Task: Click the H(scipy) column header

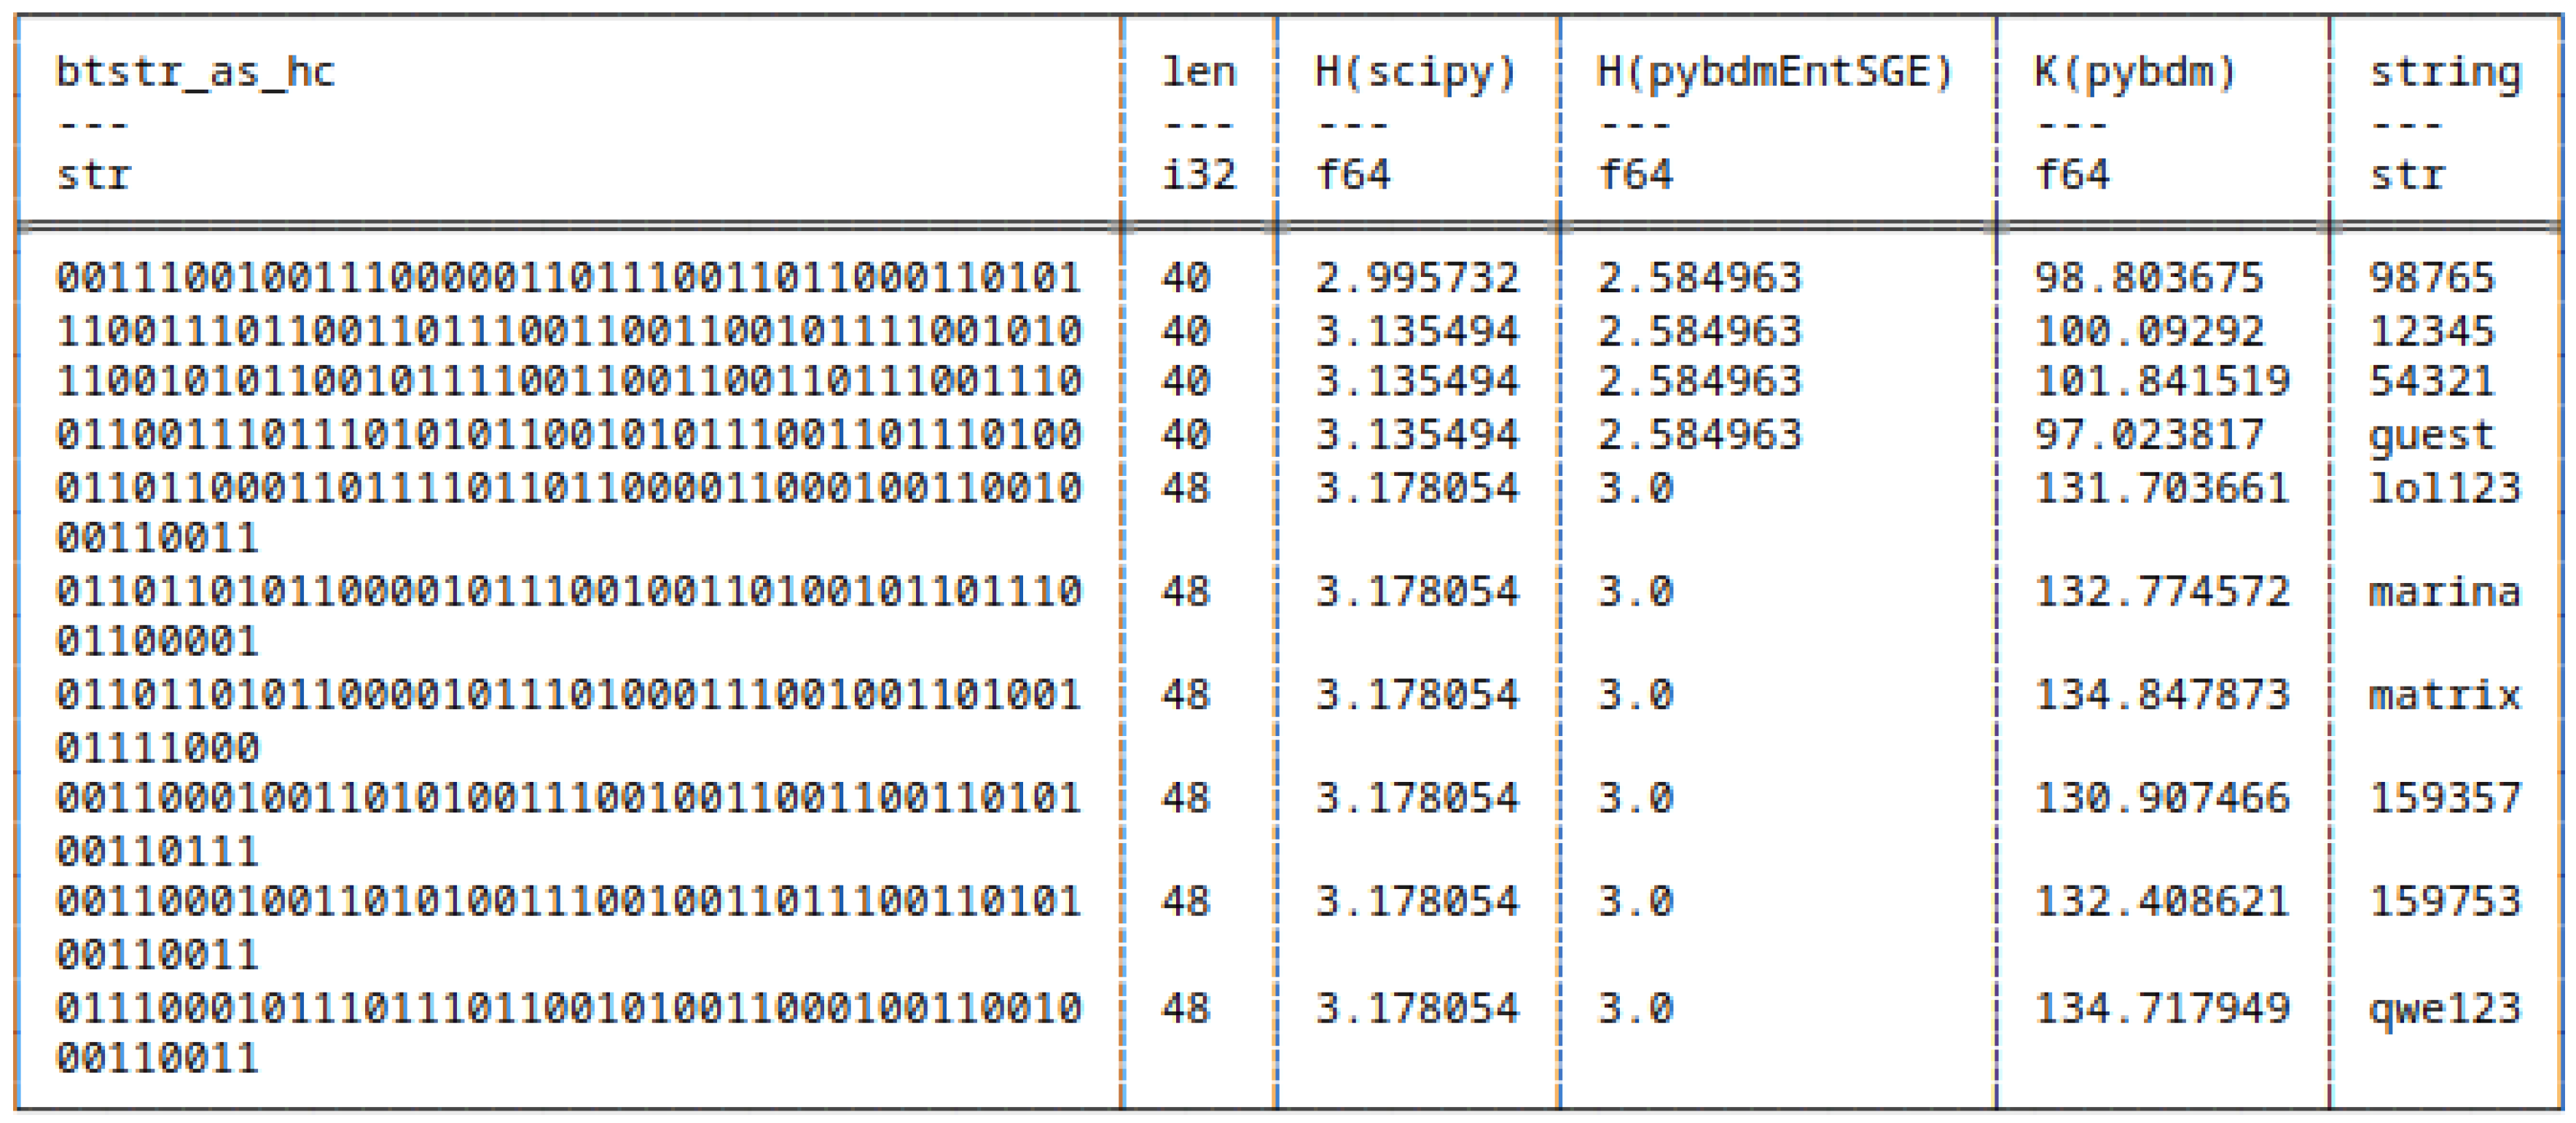Action: point(1415,72)
